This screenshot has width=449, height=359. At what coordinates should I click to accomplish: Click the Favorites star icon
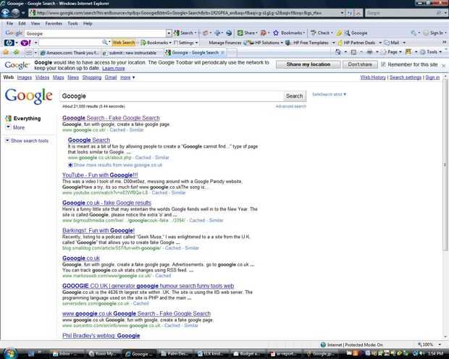(x=6, y=52)
